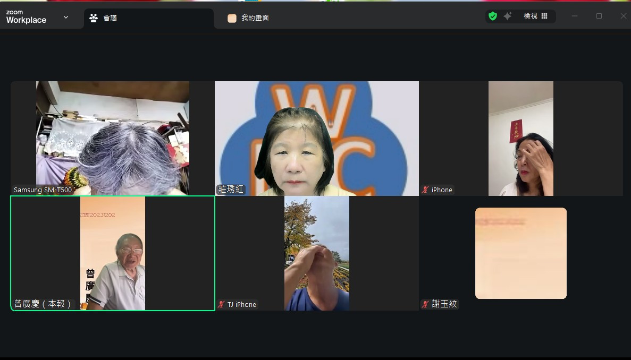This screenshot has height=360, width=631.
Task: Maximize the Zoom meeting window
Action: tap(599, 16)
